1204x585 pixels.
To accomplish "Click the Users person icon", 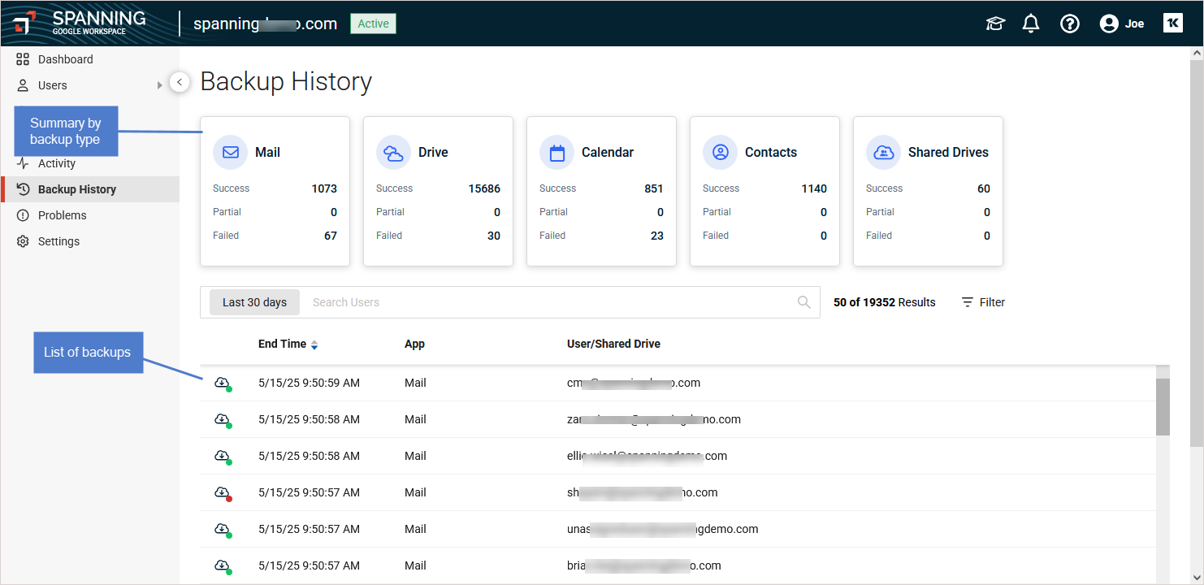I will (23, 85).
